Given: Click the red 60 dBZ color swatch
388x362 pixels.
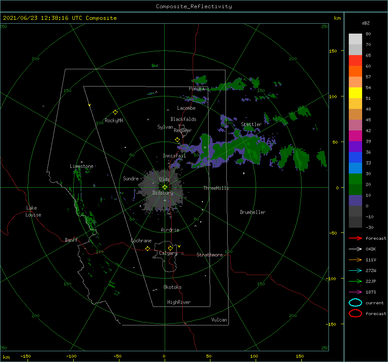Looking at the screenshot, I should point(355,61).
